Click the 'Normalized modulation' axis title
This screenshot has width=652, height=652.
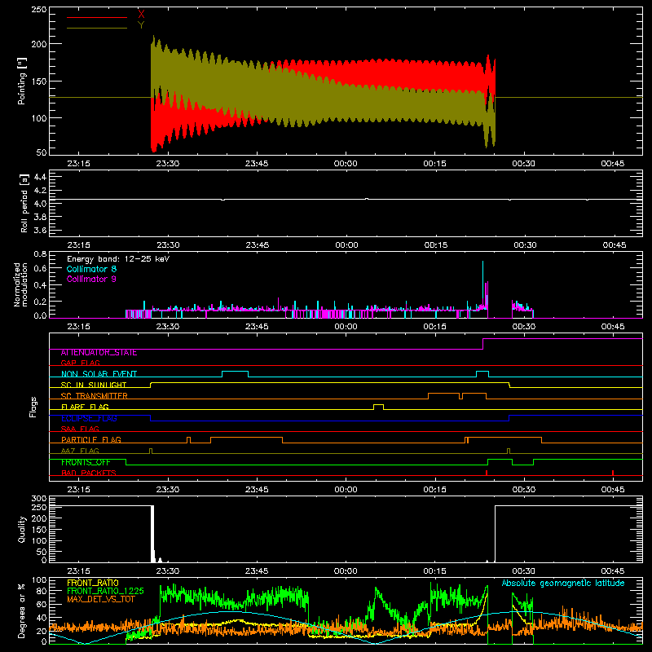coord(20,284)
